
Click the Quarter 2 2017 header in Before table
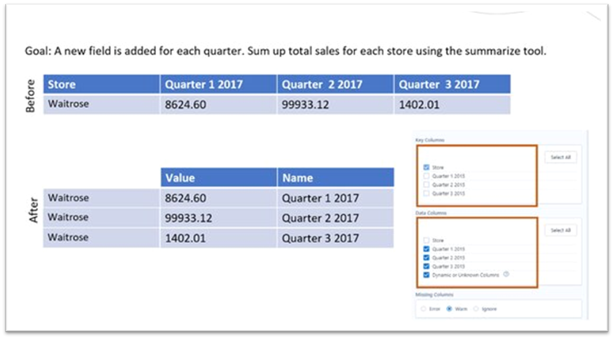pos(335,84)
